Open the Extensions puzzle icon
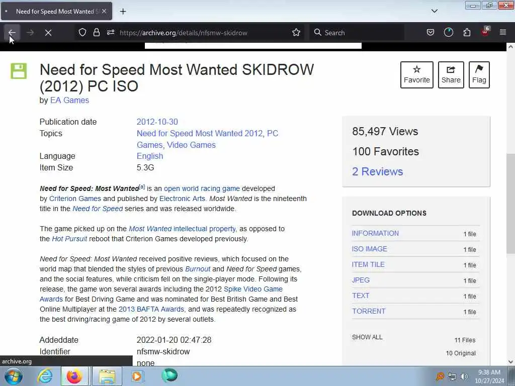Image resolution: width=515 pixels, height=386 pixels. 467,32
